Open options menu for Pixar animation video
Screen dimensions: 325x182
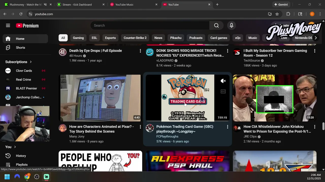pyautogui.click(x=140, y=127)
